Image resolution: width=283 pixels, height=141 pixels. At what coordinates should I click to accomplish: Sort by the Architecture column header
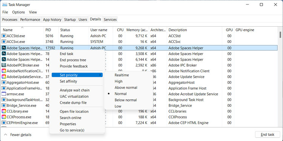coord(158,30)
